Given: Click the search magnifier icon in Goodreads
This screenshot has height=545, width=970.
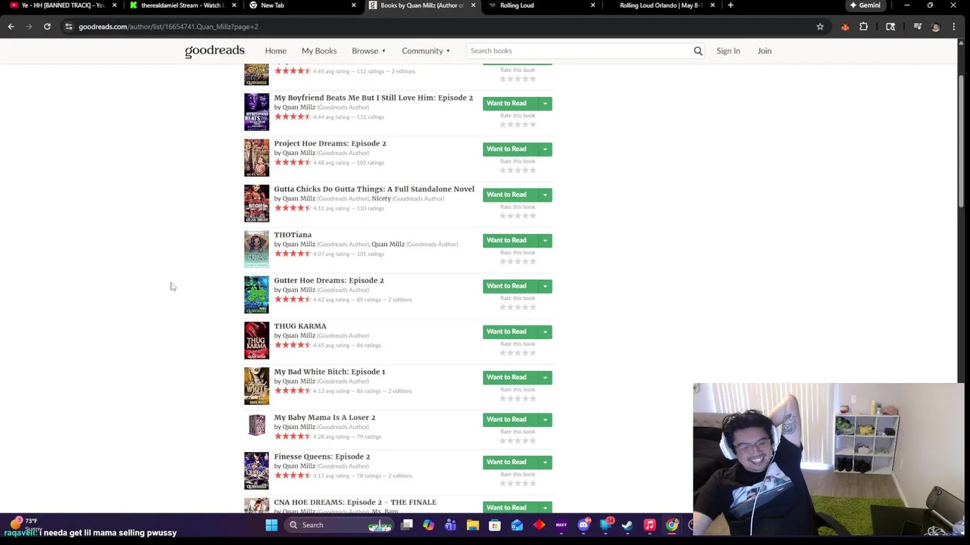Looking at the screenshot, I should pyautogui.click(x=698, y=51).
